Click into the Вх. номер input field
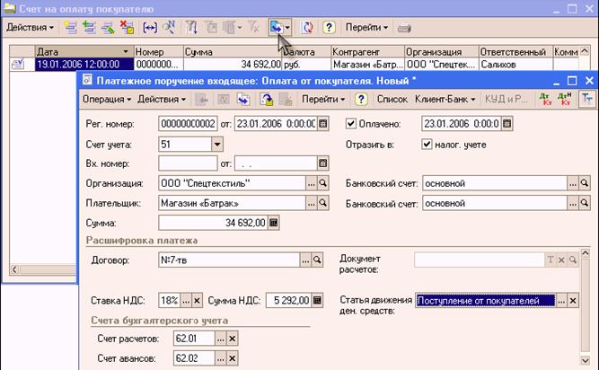 (x=188, y=163)
